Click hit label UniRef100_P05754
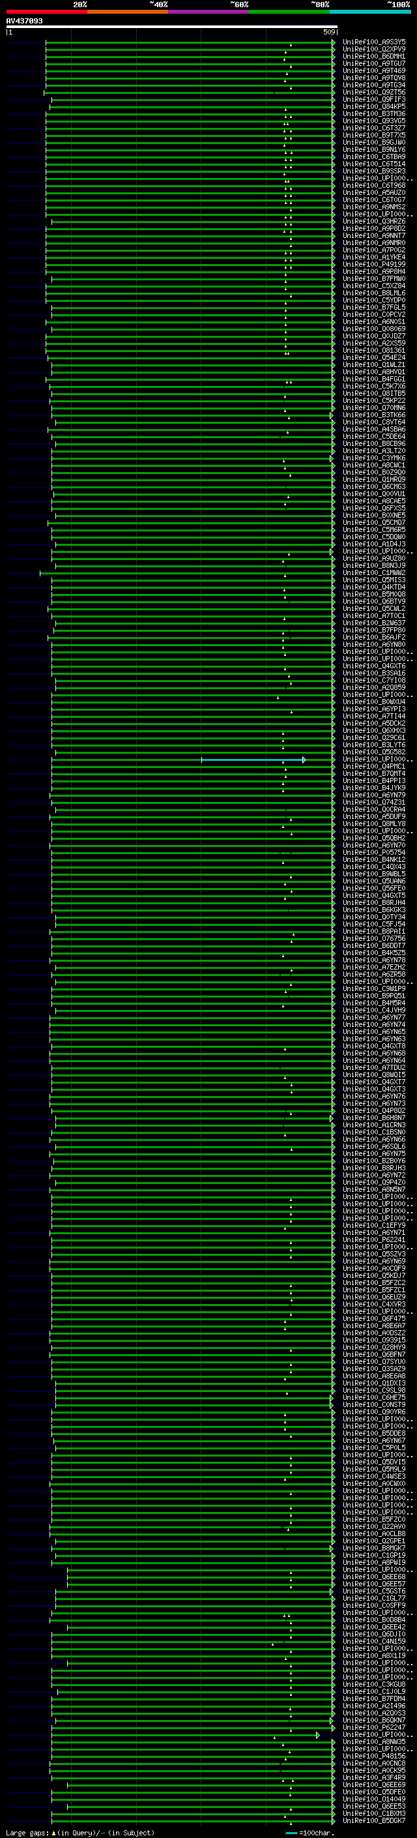This screenshot has height=1838, width=417. [x=374, y=853]
